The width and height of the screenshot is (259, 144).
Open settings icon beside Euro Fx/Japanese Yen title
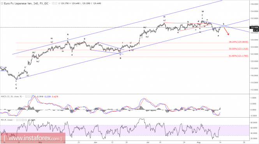point(56,3)
